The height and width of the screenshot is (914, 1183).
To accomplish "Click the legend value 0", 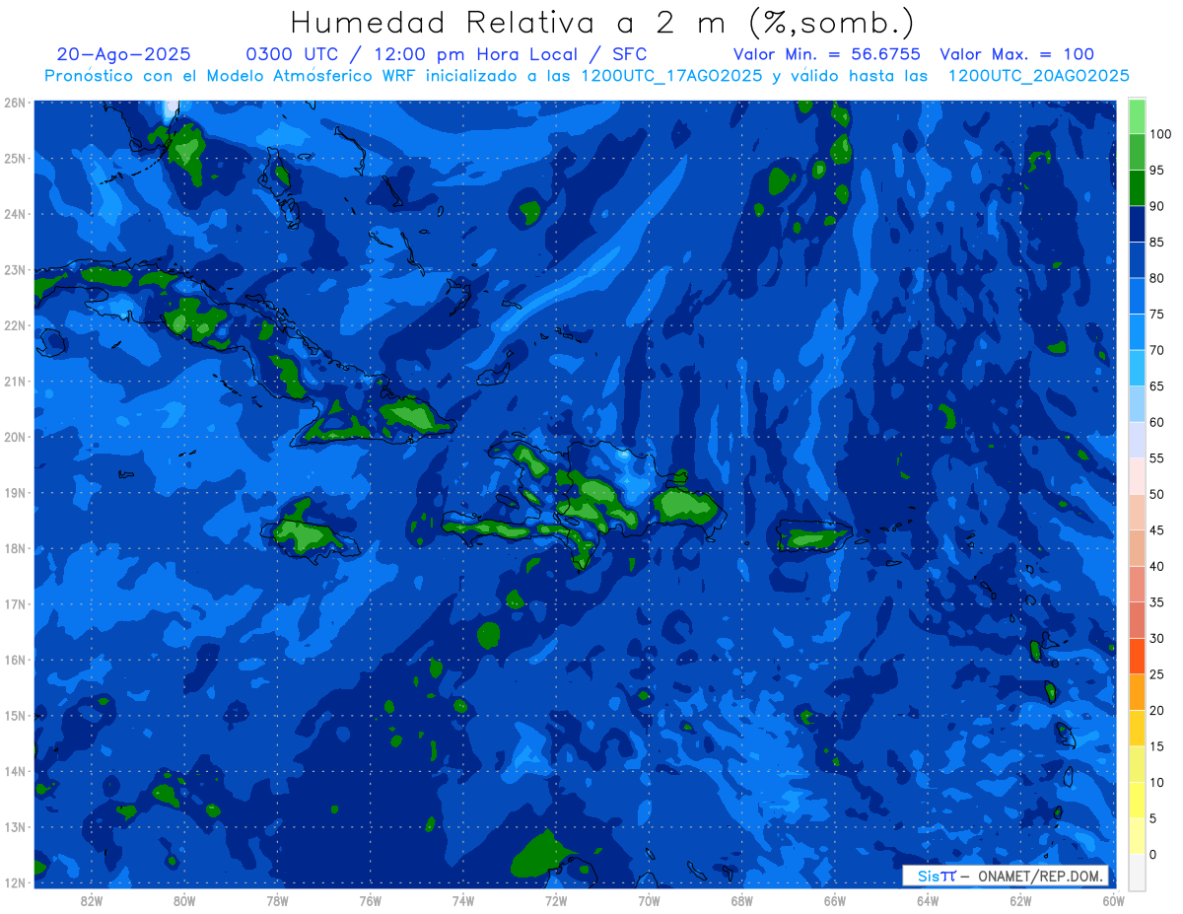I will [1152, 854].
